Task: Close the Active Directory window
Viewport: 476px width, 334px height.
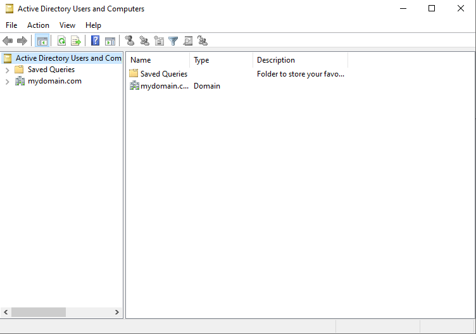Action: pyautogui.click(x=461, y=8)
